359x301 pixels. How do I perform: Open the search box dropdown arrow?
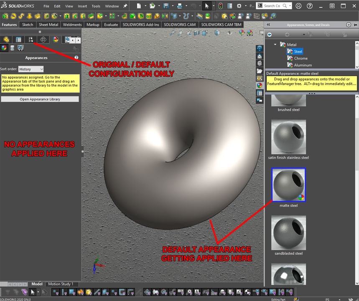(290, 6)
